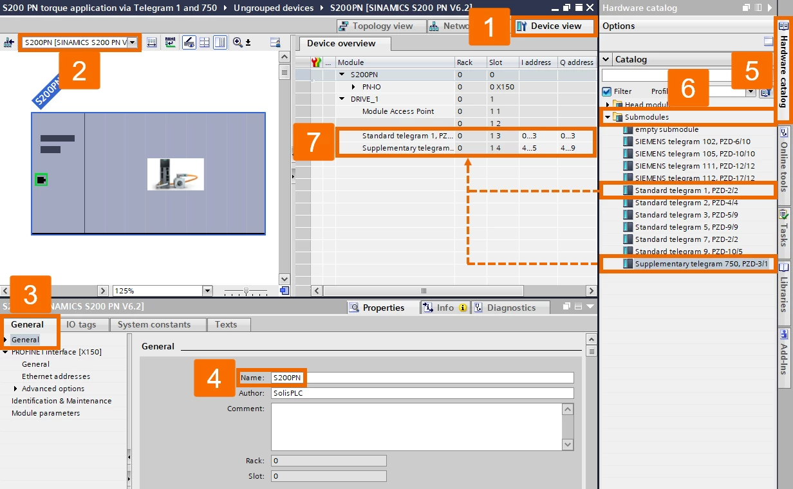This screenshot has width=793, height=489.
Task: Expand the General node in property tree
Action: coord(6,340)
